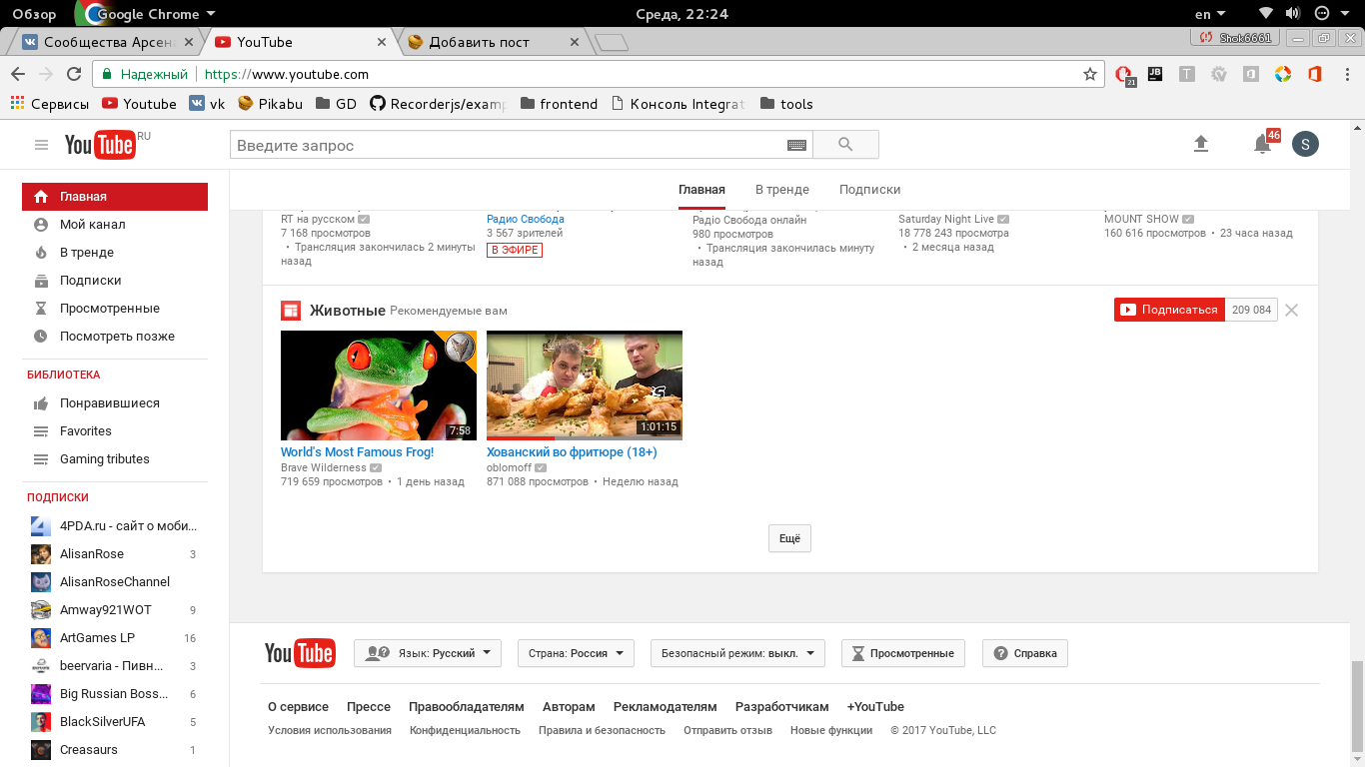Switch to the Подписки tab

[869, 189]
